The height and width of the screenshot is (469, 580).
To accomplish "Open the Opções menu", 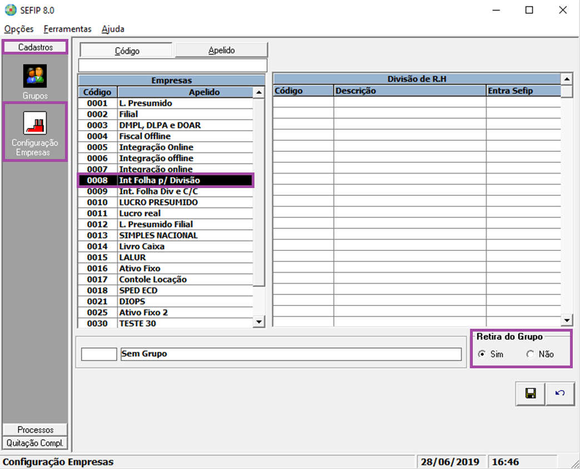I will point(19,29).
